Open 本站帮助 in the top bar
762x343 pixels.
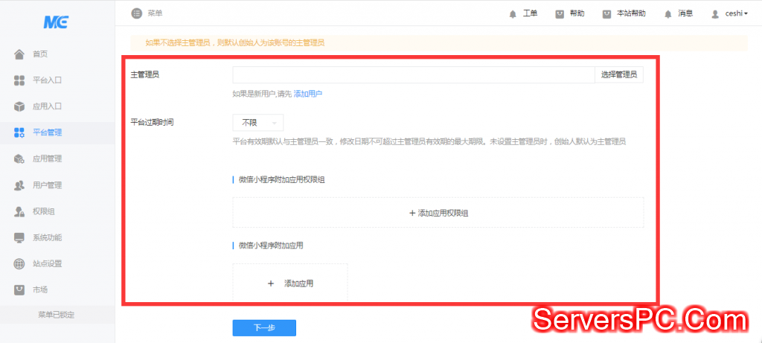coord(631,13)
